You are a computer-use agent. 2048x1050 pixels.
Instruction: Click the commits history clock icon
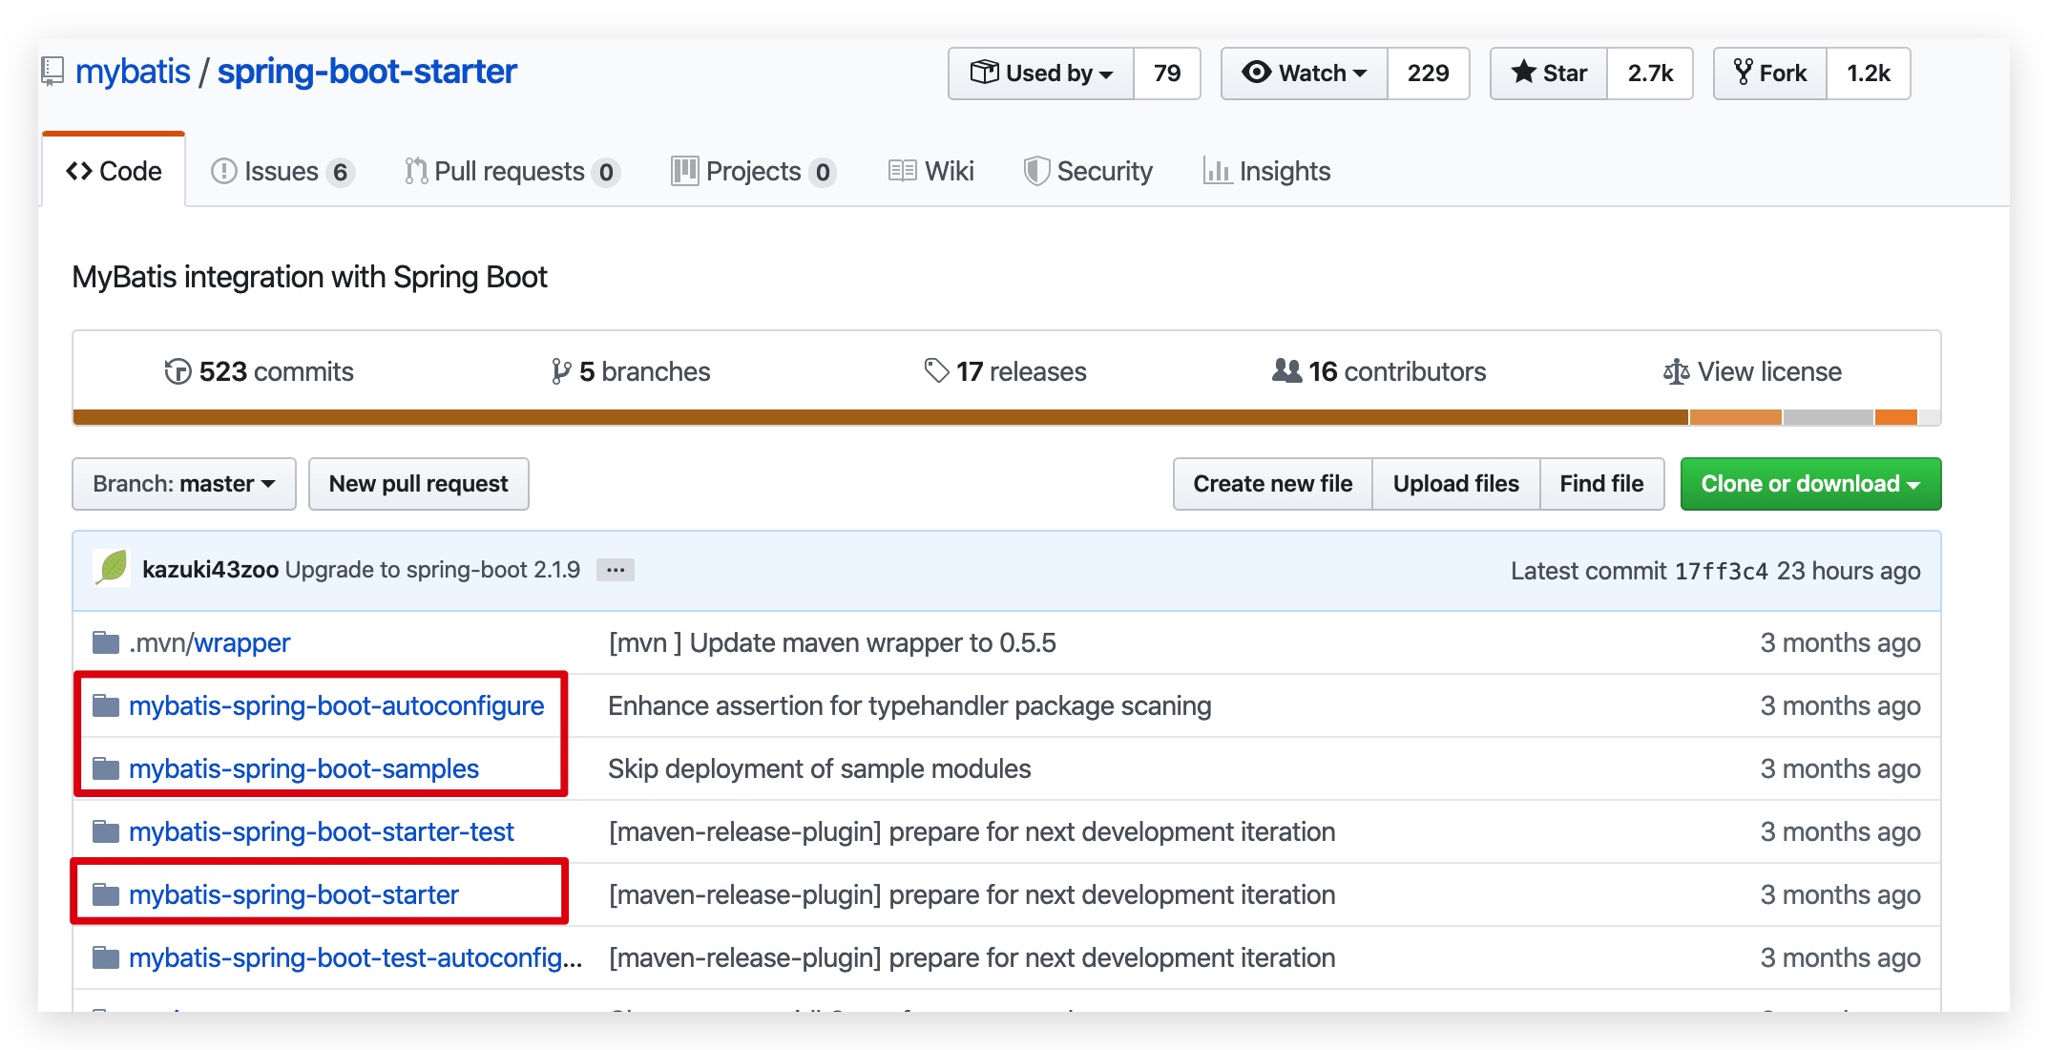click(178, 371)
